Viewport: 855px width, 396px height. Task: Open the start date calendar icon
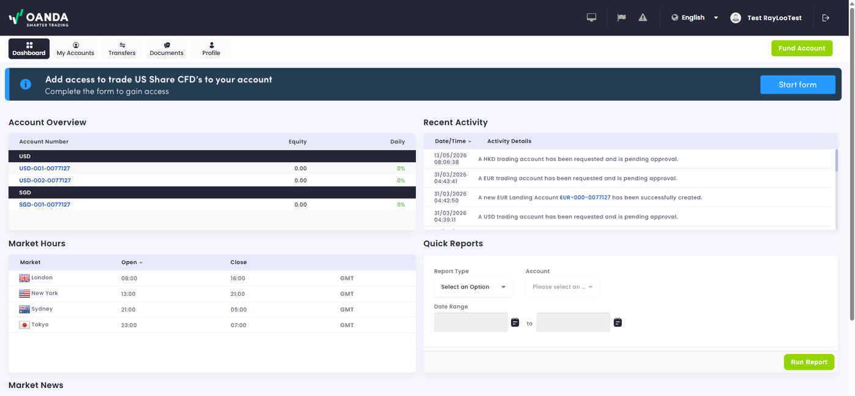(515, 322)
